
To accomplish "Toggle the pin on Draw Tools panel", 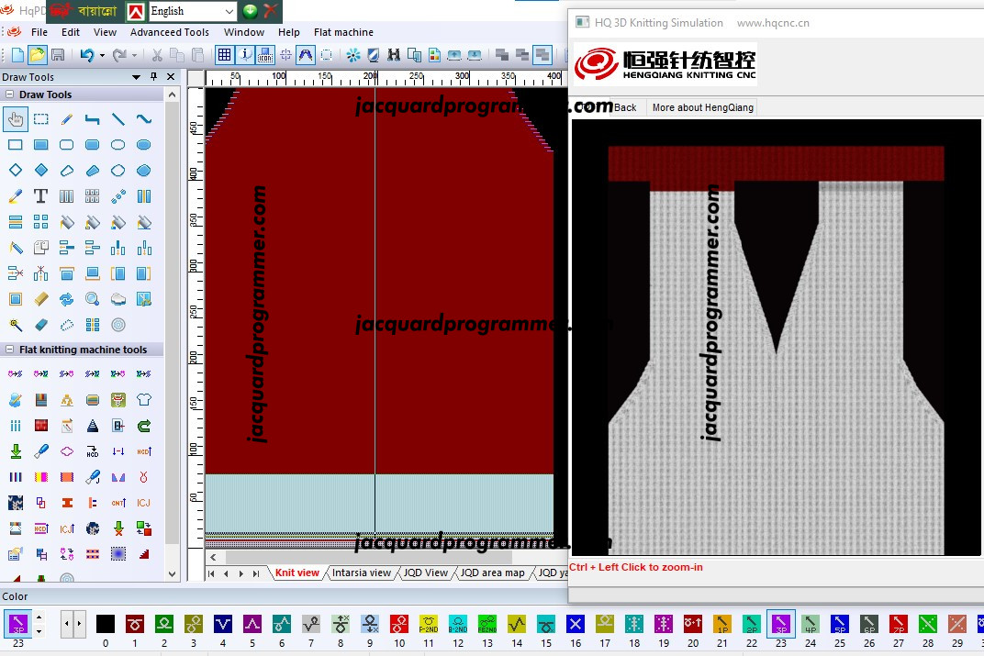I will (154, 76).
